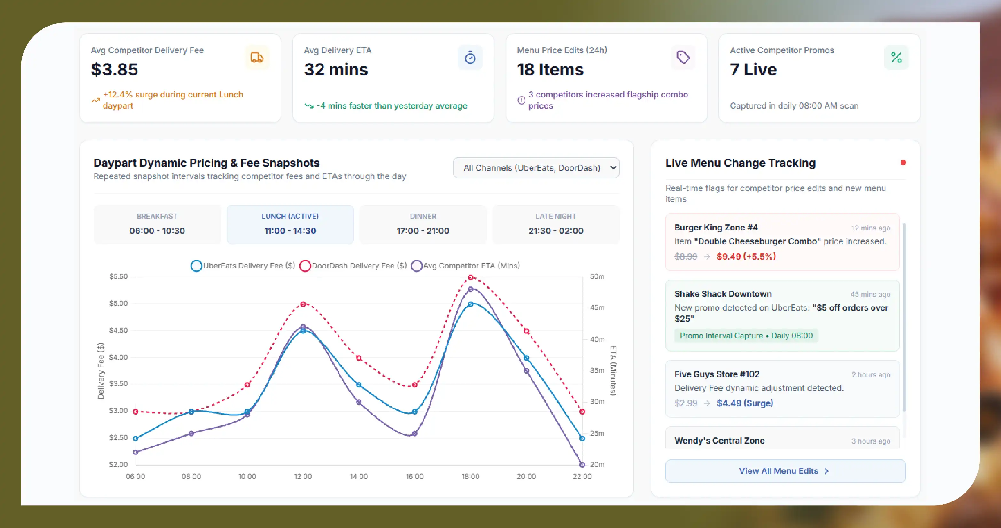The height and width of the screenshot is (528, 1001).
Task: Click the red live indicator dot
Action: 903,163
